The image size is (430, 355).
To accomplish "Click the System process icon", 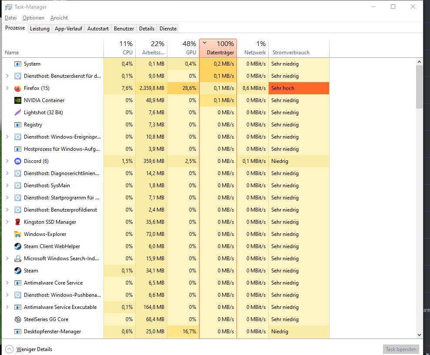I will 18,64.
